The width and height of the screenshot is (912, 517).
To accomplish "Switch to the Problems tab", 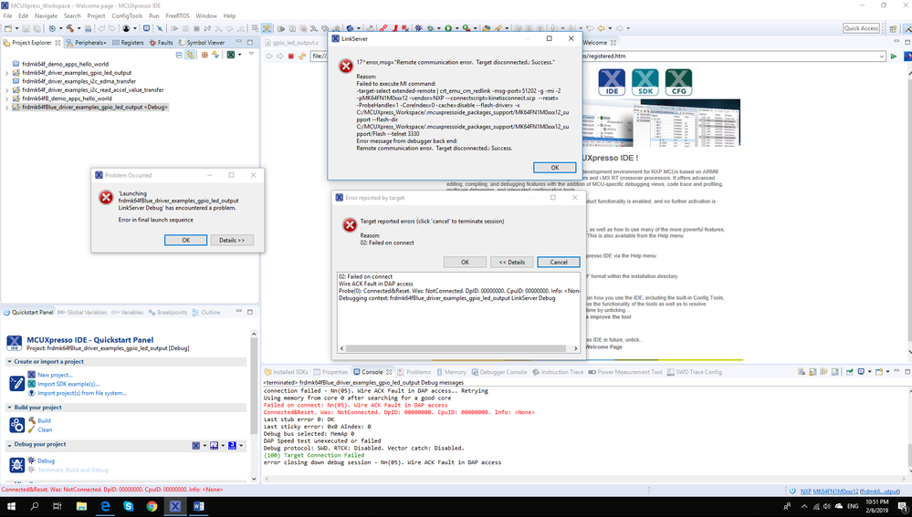I will point(414,372).
